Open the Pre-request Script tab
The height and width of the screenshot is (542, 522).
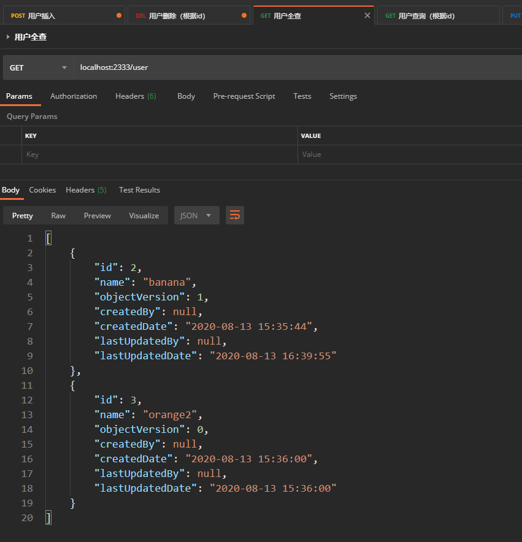click(x=244, y=96)
